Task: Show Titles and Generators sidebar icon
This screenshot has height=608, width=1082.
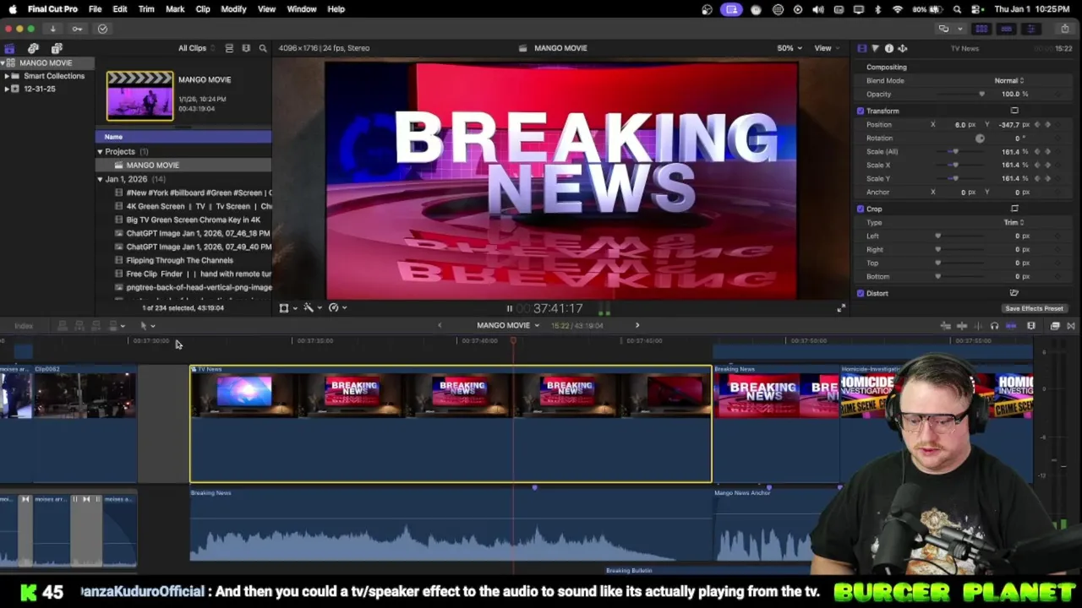Action: tap(57, 48)
